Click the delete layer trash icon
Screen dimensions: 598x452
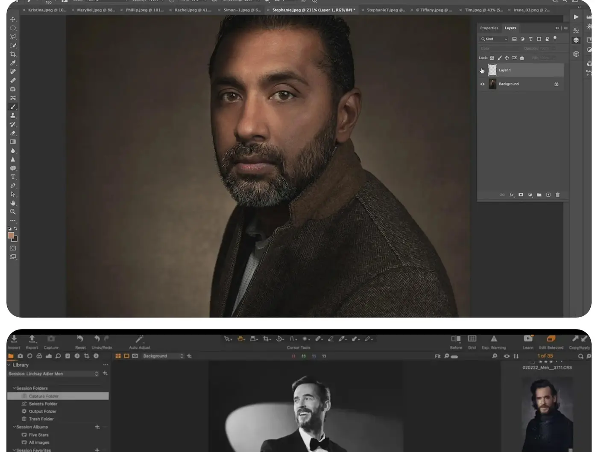tap(557, 195)
